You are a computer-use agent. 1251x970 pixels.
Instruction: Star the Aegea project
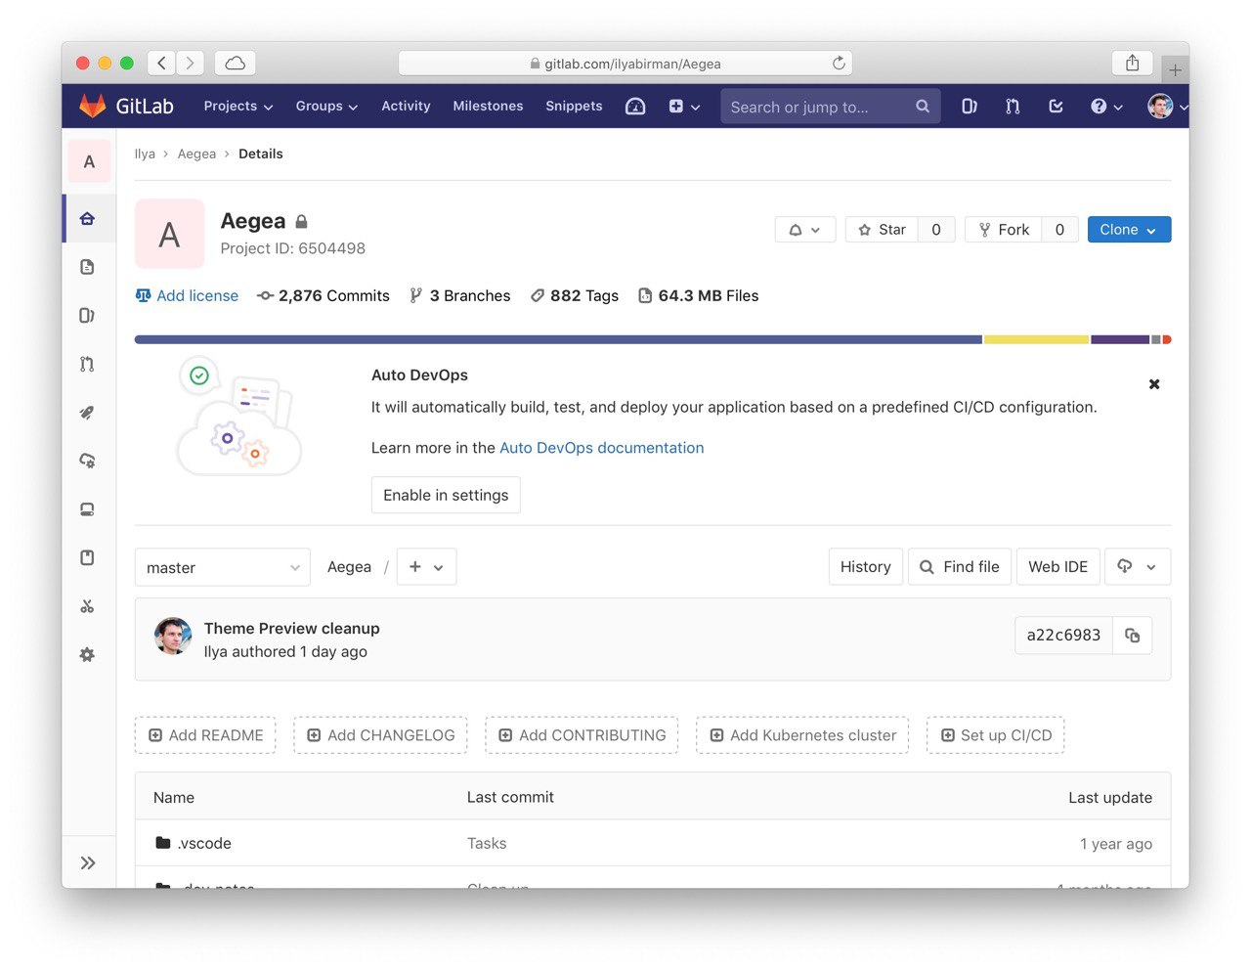click(x=882, y=230)
